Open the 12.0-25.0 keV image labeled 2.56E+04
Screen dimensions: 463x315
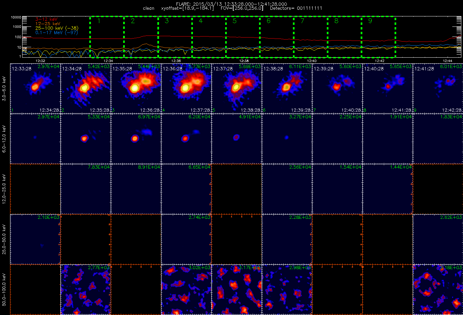coord(287,189)
